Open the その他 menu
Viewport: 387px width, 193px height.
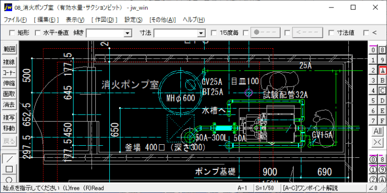point(162,20)
